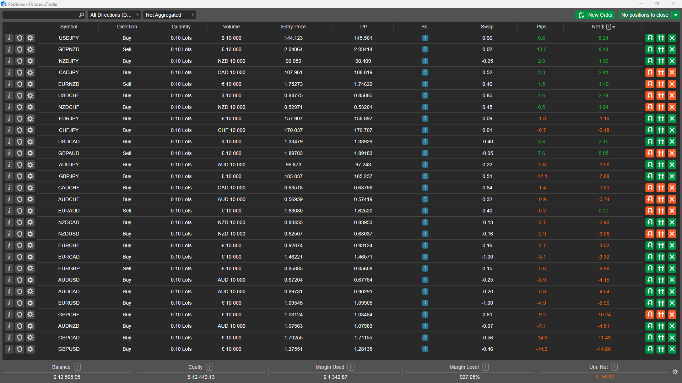
Task: Click the Margin Level info icon
Action: (x=486, y=367)
